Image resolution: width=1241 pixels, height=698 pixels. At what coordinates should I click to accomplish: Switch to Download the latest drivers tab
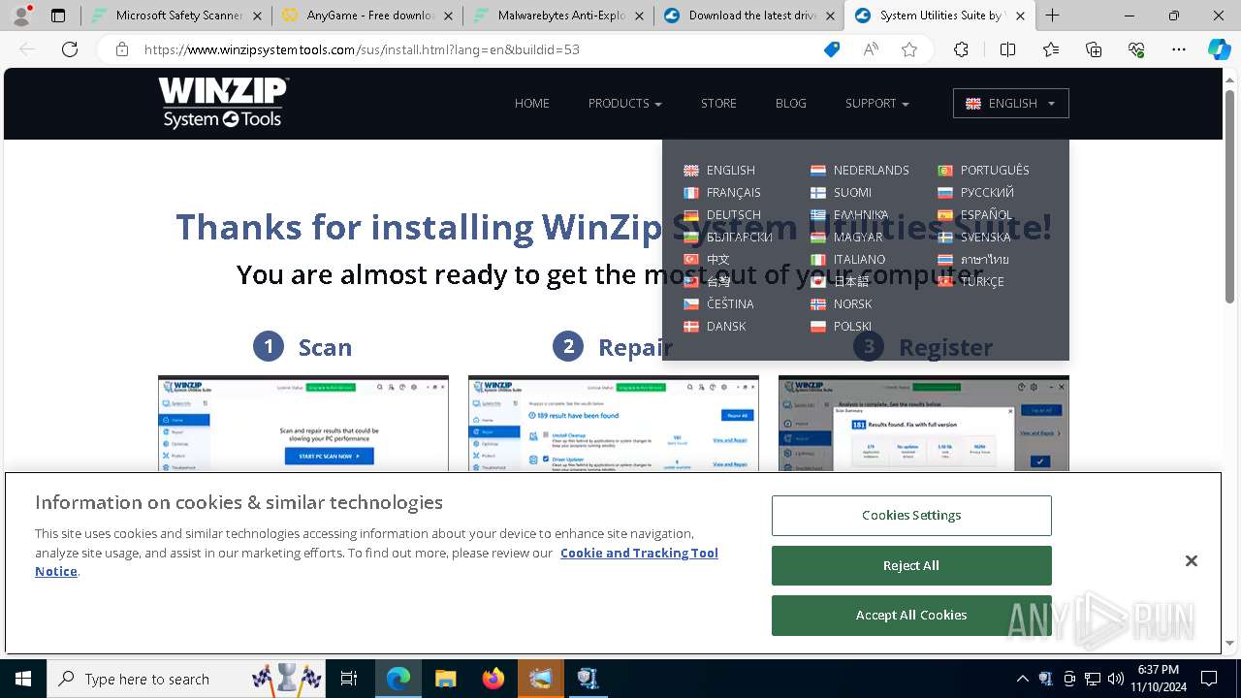click(x=748, y=16)
